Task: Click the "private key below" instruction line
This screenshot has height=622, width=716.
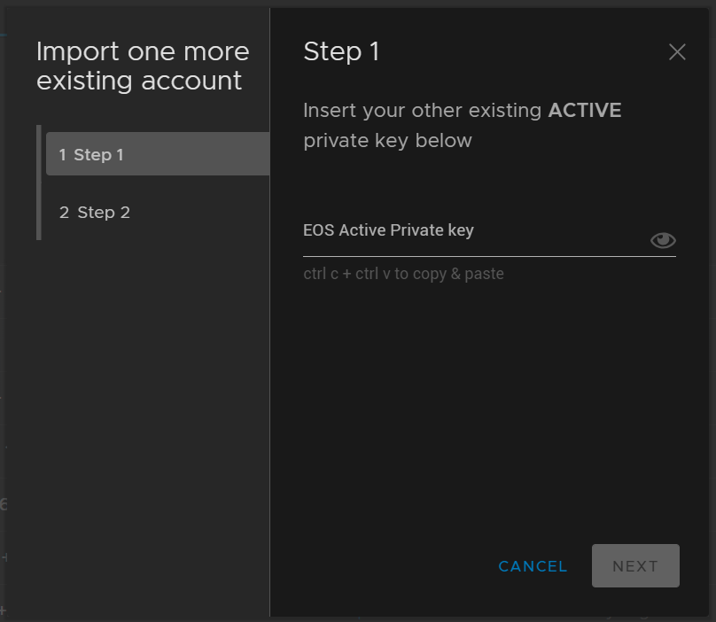Action: (387, 141)
